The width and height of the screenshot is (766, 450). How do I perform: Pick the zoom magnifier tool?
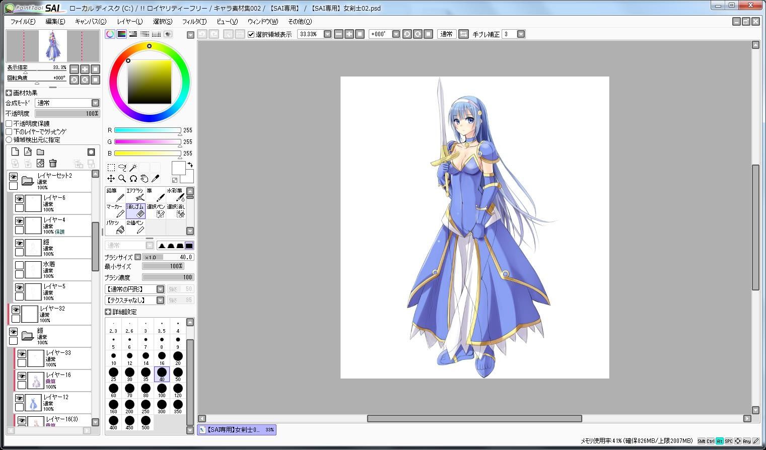122,178
